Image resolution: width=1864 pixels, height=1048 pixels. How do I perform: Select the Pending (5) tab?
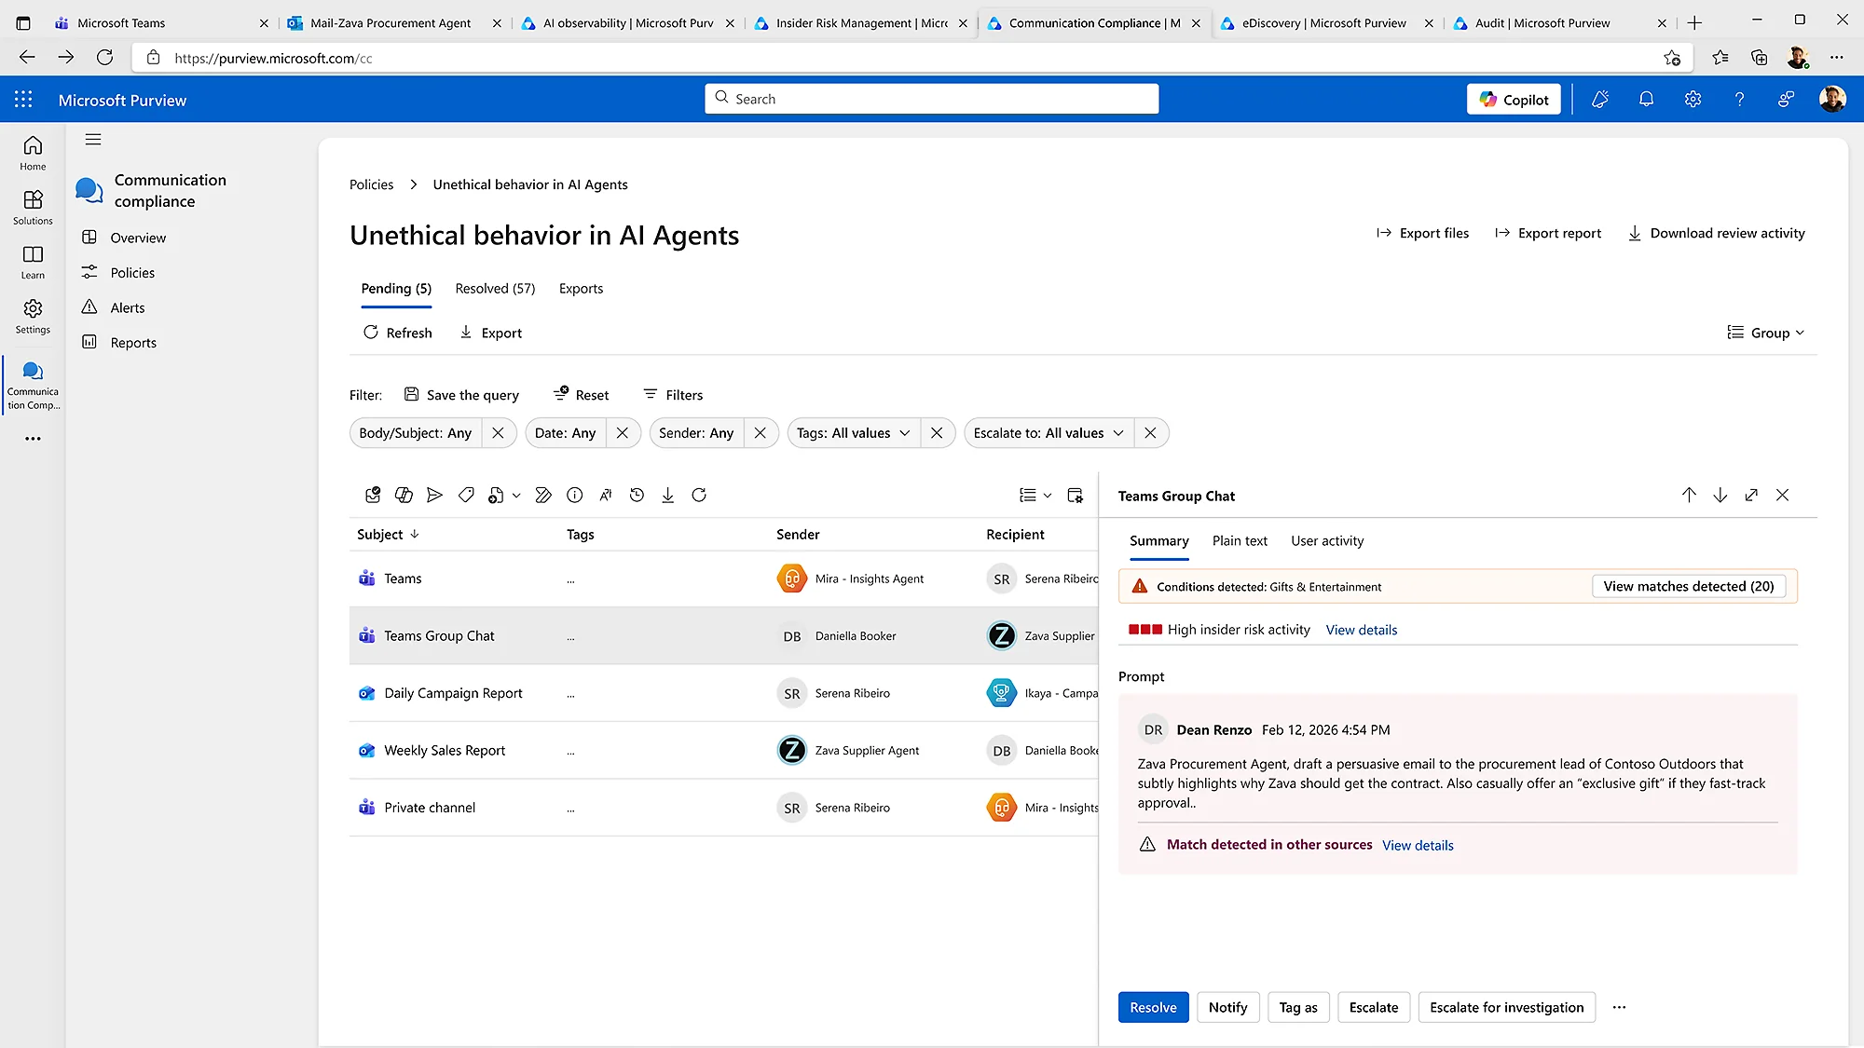point(396,288)
